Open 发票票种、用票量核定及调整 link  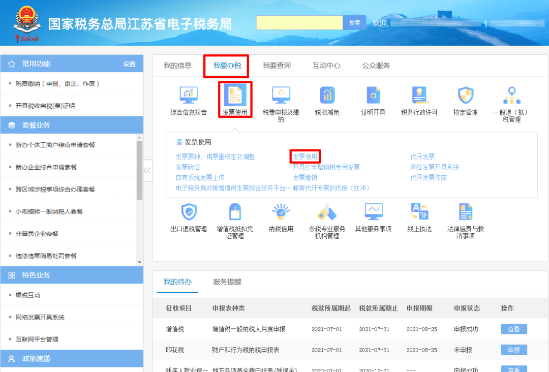pos(216,157)
